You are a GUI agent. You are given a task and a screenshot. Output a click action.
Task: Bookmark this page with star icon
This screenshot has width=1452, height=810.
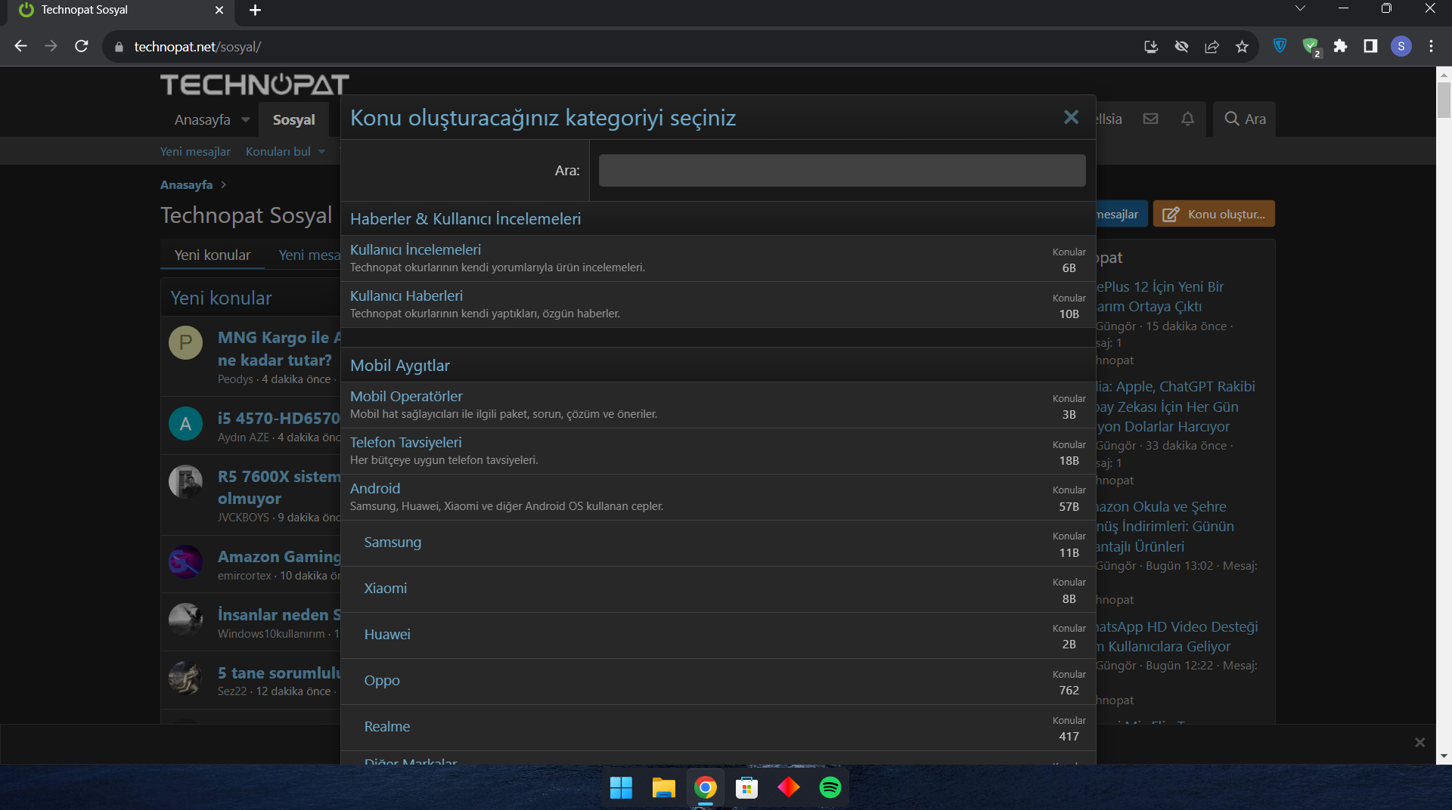1242,46
